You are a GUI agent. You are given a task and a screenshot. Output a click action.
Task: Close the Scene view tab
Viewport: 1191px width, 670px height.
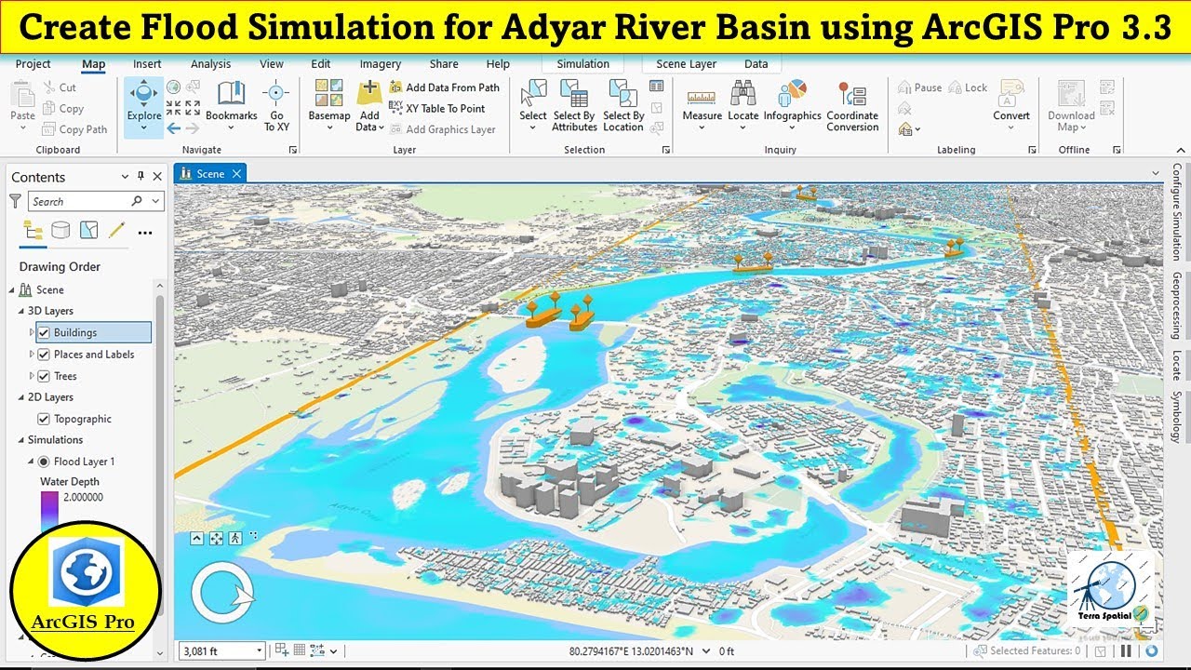pos(236,173)
